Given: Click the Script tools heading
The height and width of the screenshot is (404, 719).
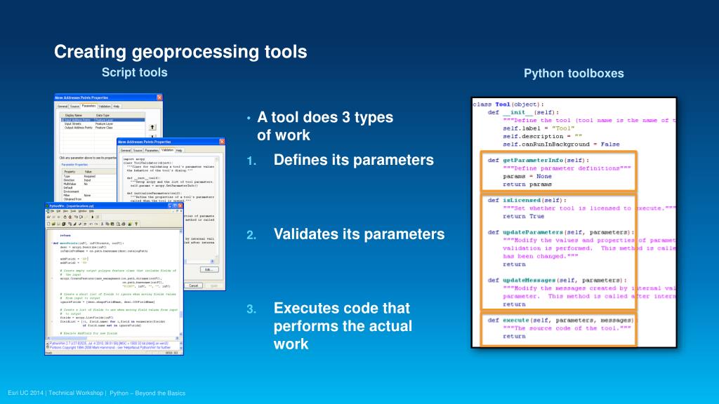Looking at the screenshot, I should [134, 72].
